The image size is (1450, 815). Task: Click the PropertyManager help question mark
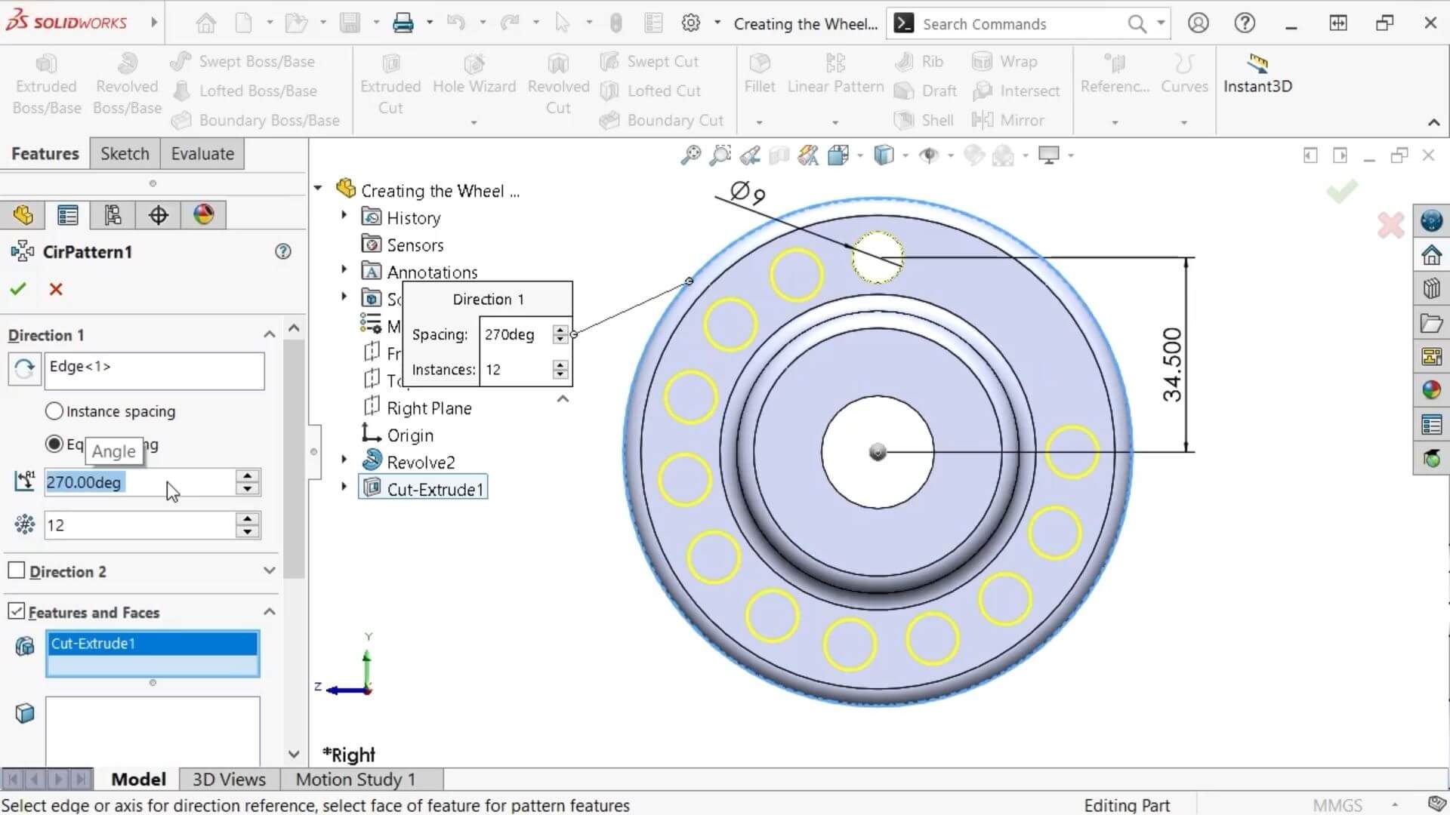[x=283, y=251]
